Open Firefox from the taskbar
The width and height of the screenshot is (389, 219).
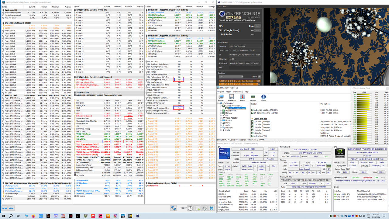pos(33,216)
